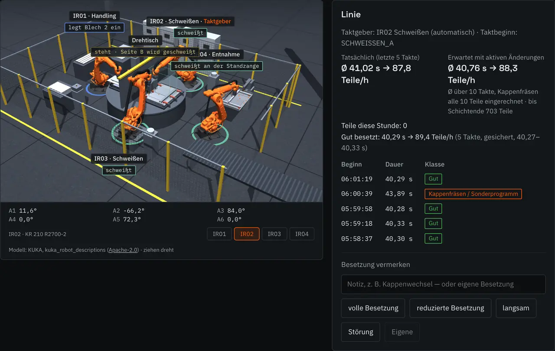Click the Beginn time 05:58:37
555x351 pixels.
point(357,239)
